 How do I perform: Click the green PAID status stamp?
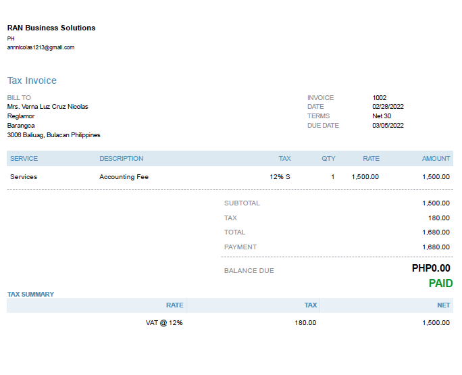[x=440, y=284]
